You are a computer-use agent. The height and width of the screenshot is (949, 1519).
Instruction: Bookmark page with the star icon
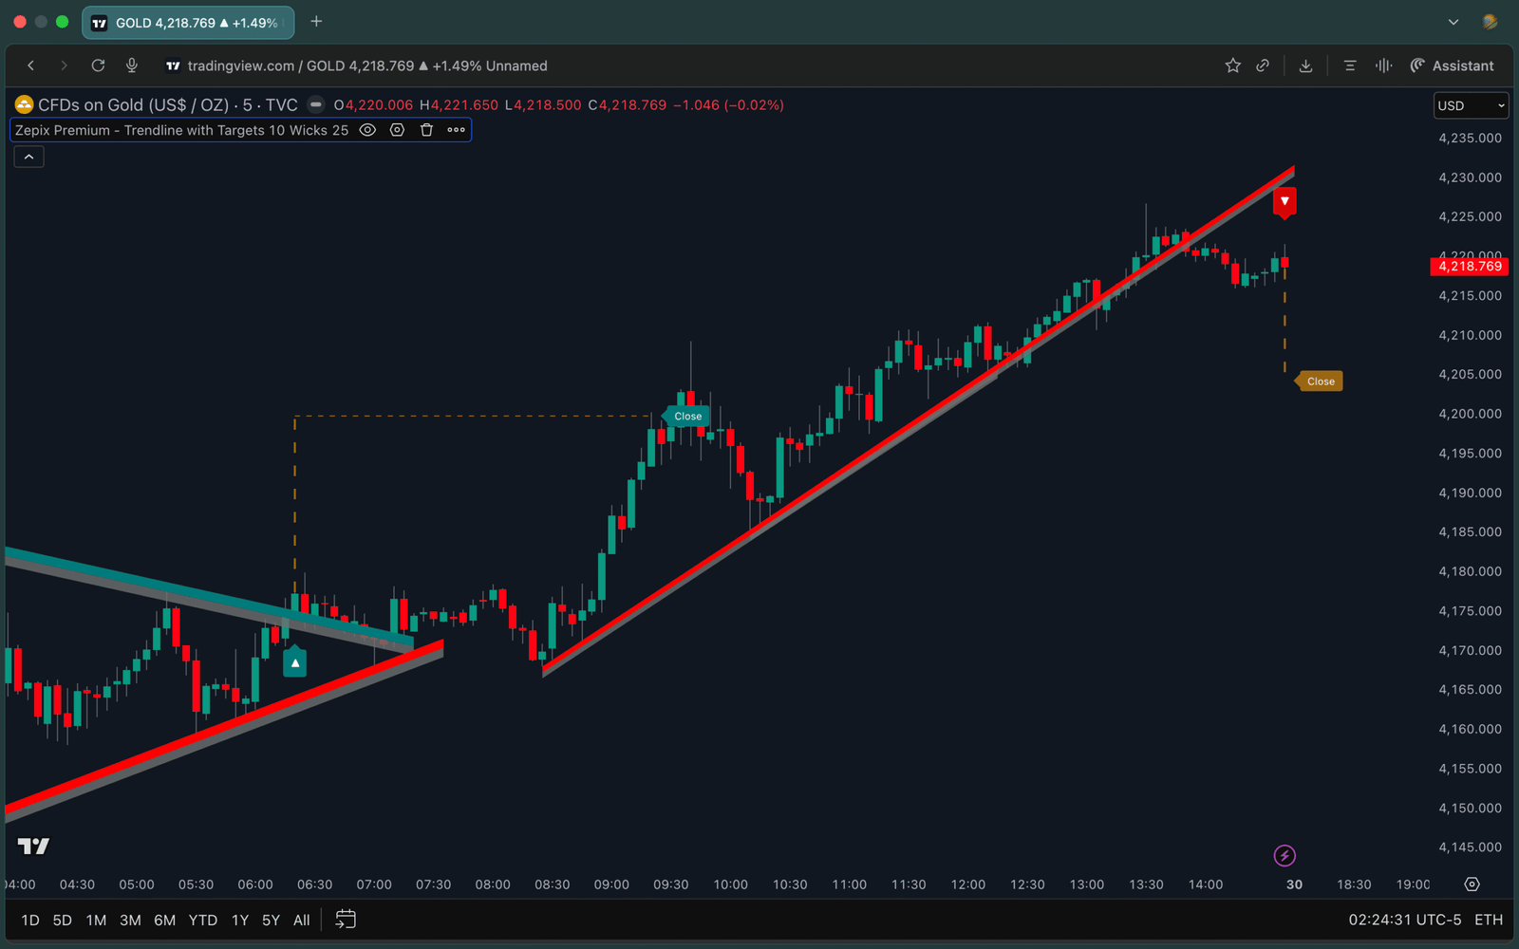point(1232,65)
